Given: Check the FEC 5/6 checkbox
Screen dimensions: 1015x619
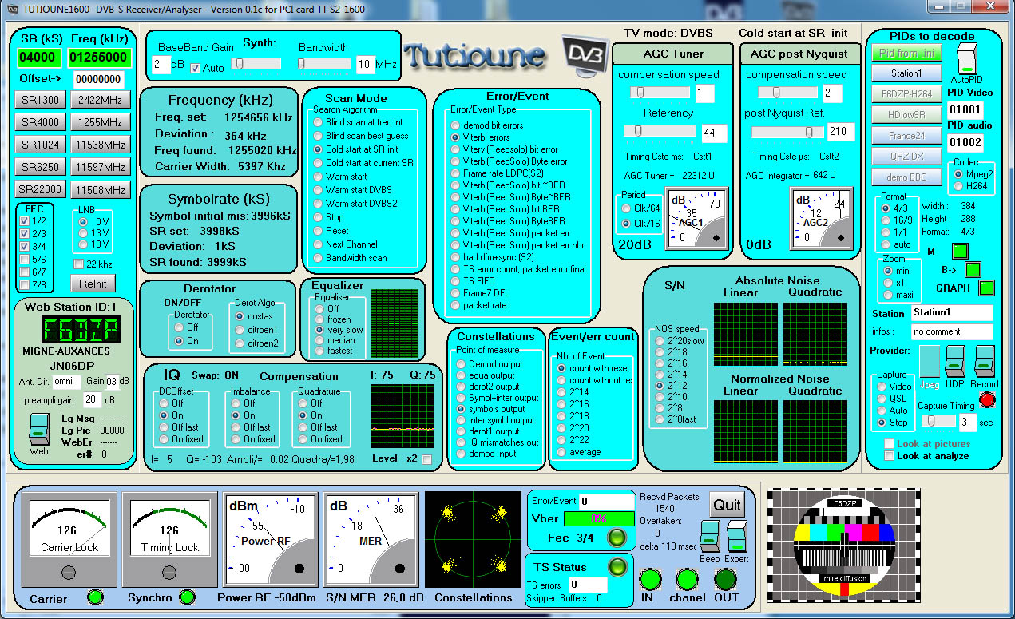Looking at the screenshot, I should tap(24, 259).
